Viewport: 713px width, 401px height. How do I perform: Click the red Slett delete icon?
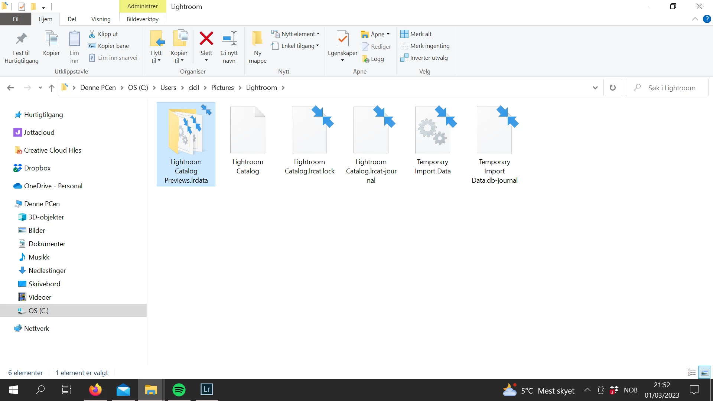pos(206,39)
